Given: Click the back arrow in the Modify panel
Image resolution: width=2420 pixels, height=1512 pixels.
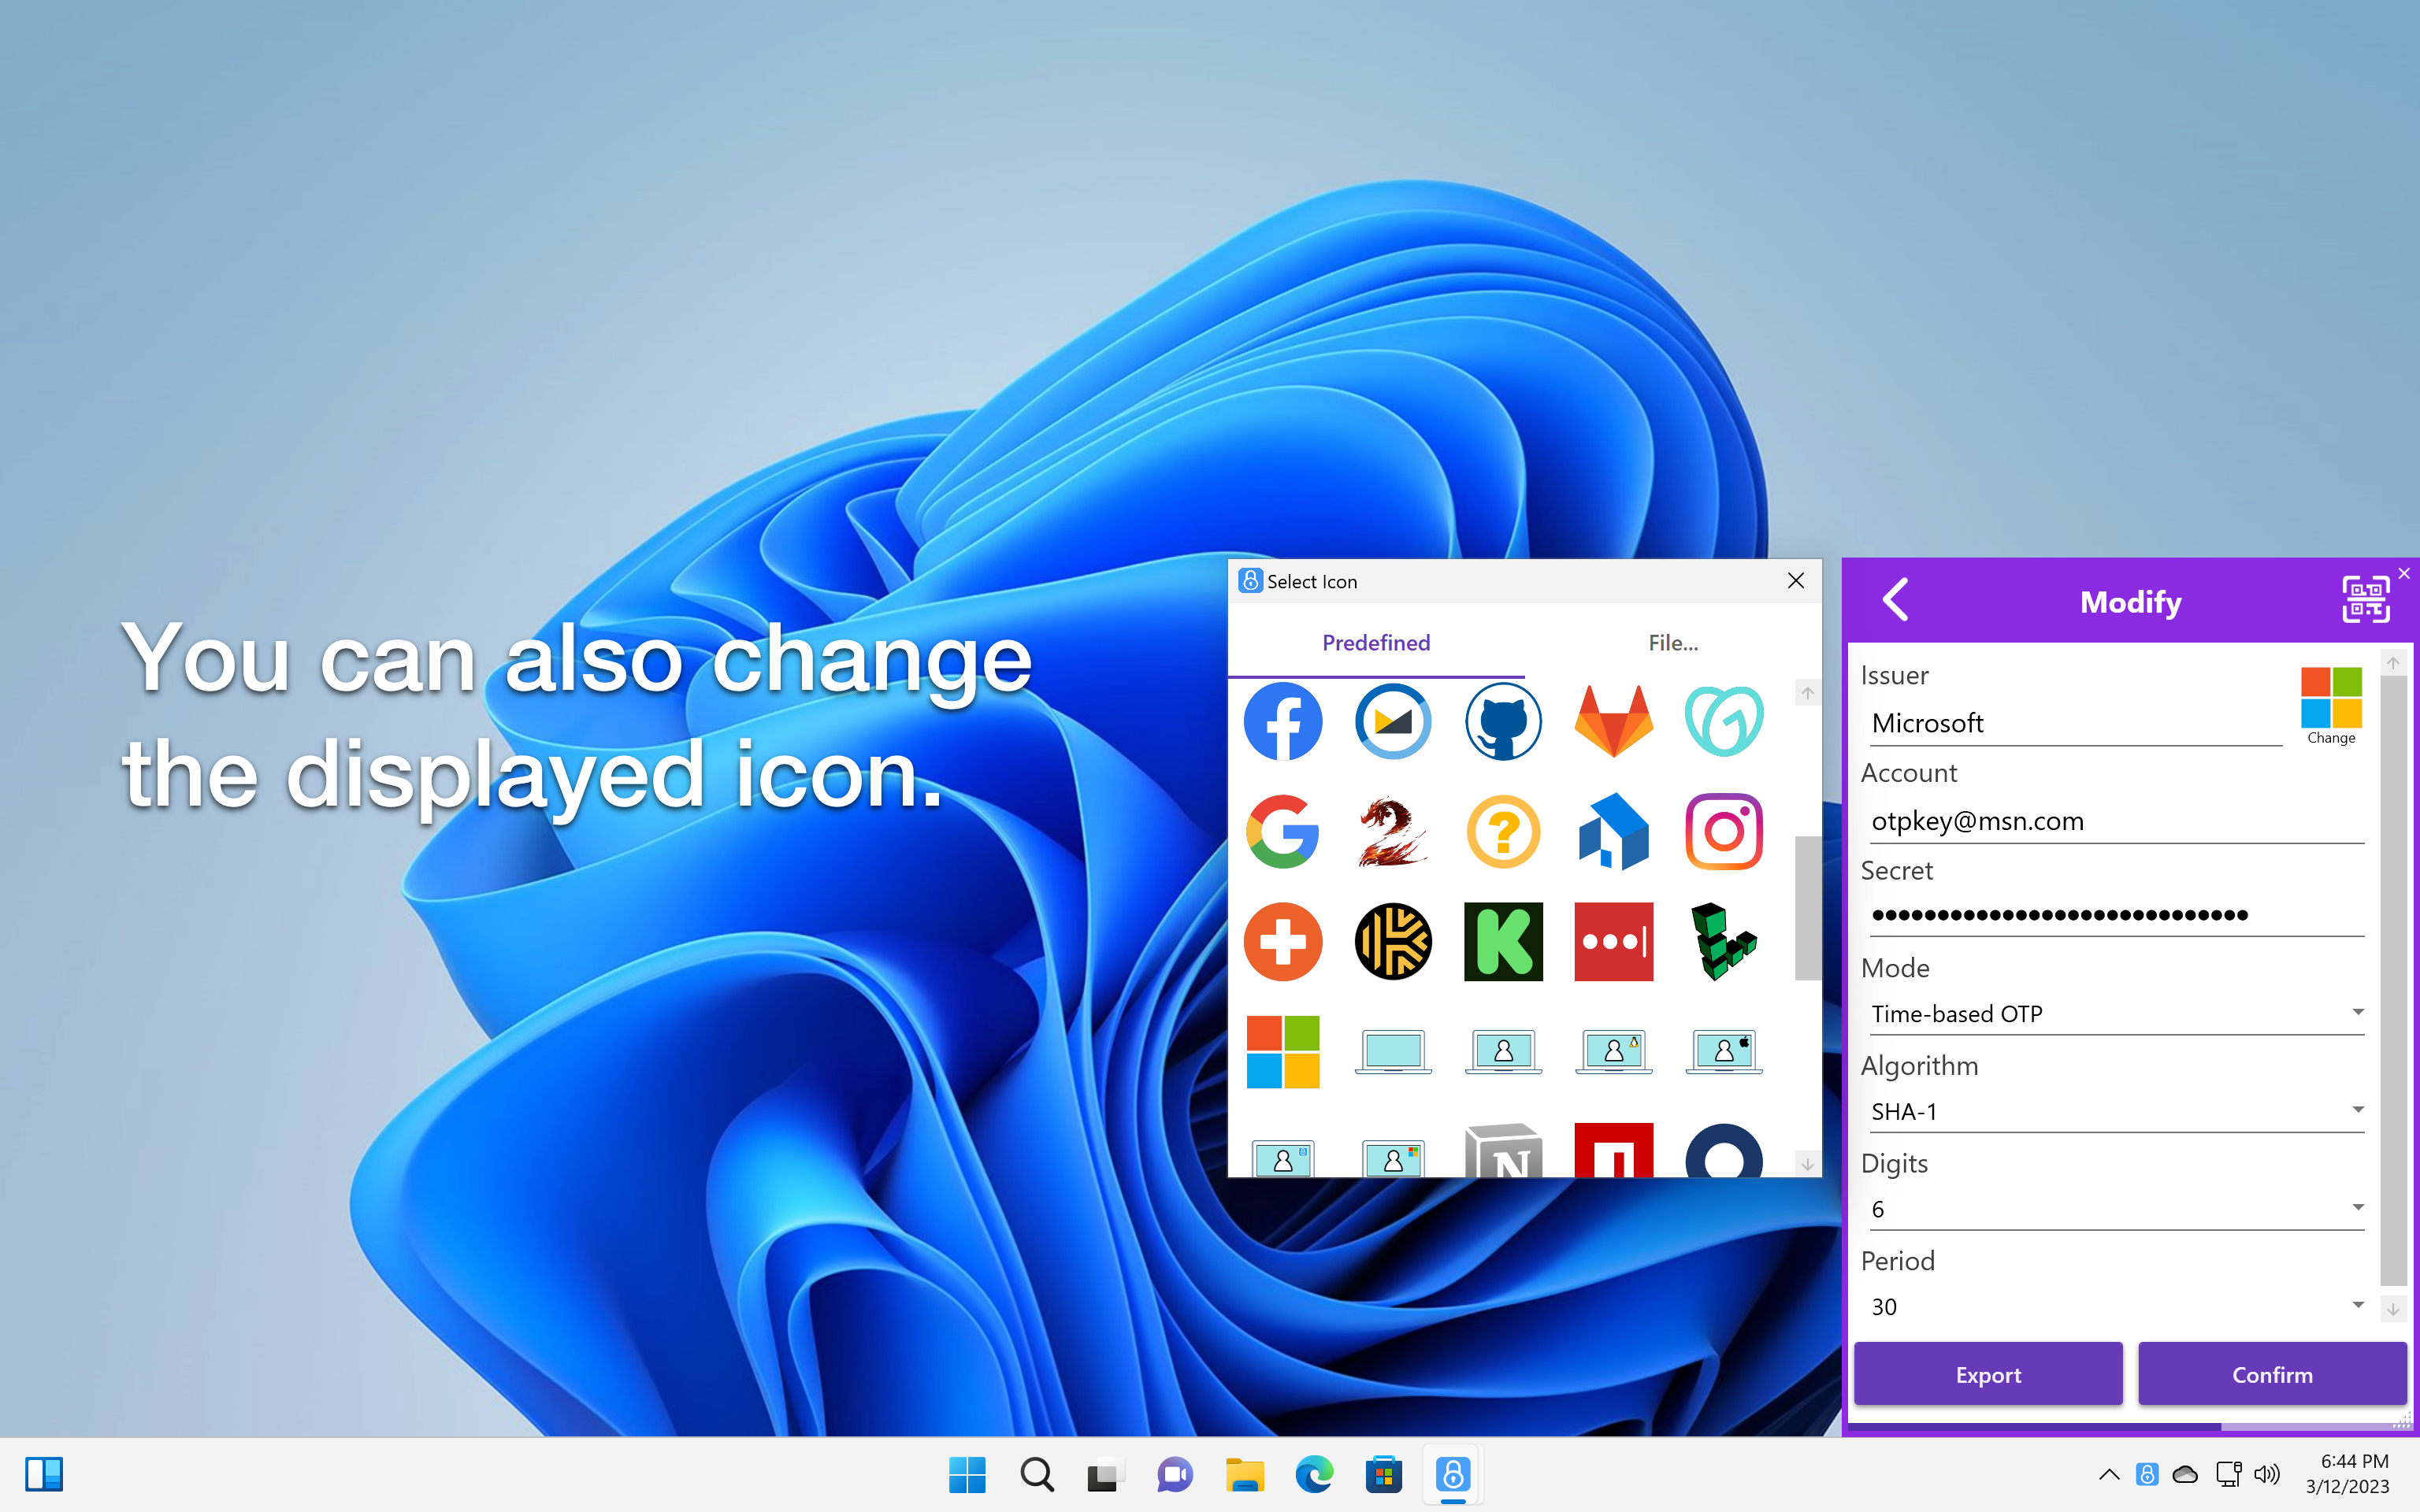Looking at the screenshot, I should (1896, 600).
